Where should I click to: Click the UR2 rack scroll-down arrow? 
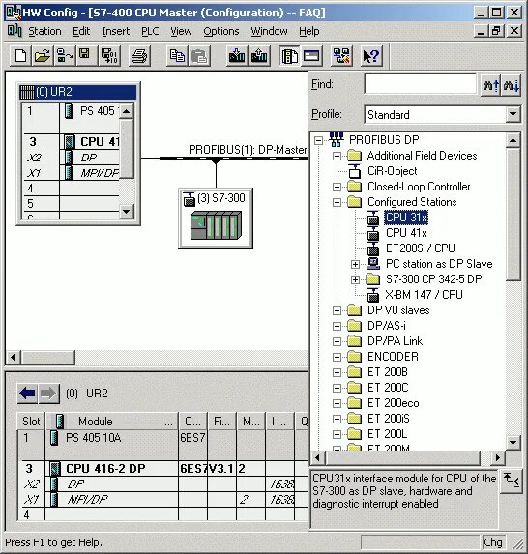(126, 212)
